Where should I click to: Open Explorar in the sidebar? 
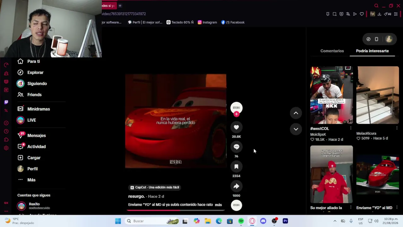coord(35,73)
